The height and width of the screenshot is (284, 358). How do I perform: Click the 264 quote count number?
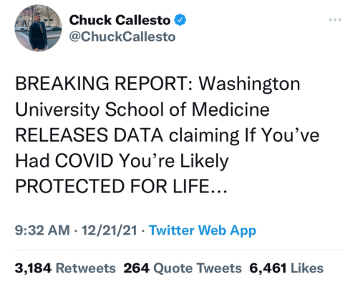[137, 268]
